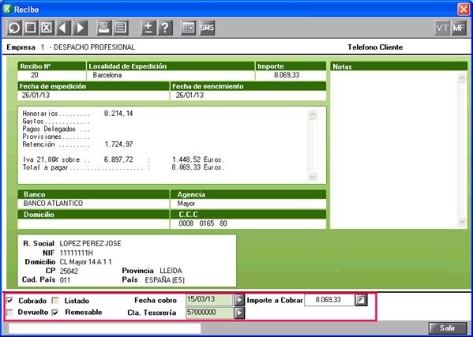Click the Agencia value Mayor
The width and height of the screenshot is (473, 337).
(186, 204)
